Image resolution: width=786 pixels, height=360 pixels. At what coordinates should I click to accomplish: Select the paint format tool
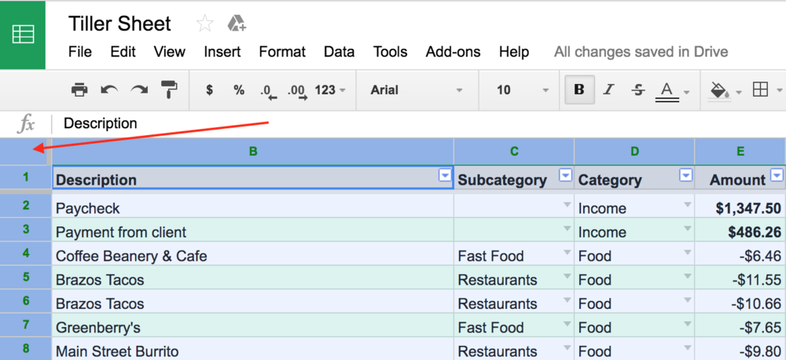point(169,90)
